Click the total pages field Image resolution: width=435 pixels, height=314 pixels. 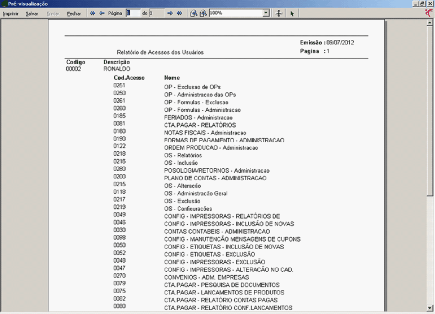tap(157, 13)
